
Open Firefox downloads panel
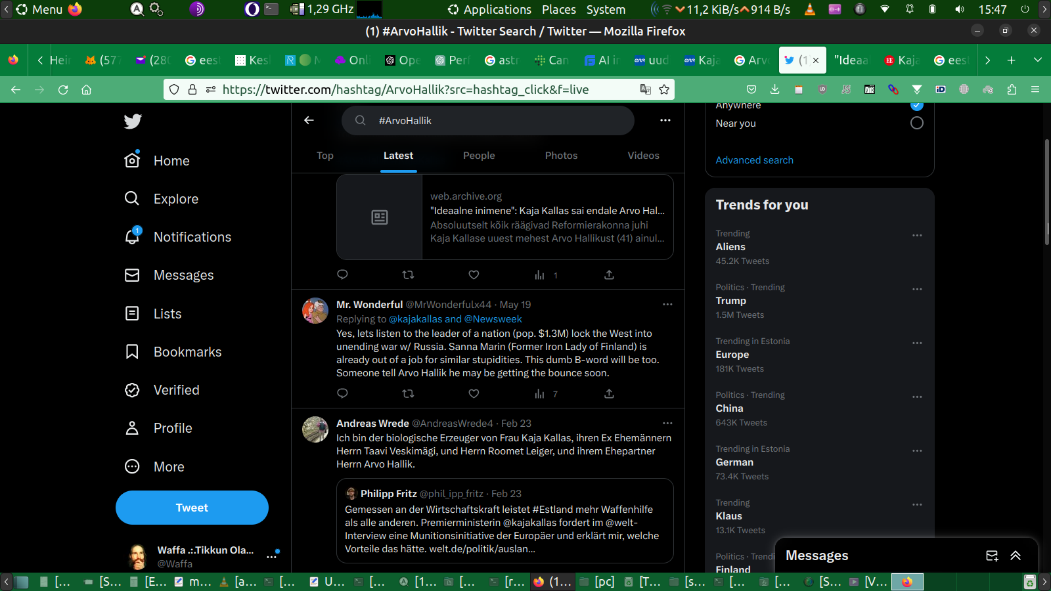click(x=775, y=89)
